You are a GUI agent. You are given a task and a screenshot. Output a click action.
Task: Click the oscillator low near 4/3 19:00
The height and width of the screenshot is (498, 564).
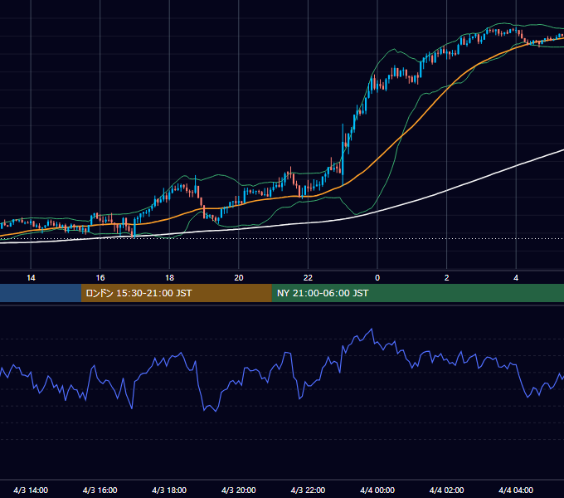(x=216, y=411)
